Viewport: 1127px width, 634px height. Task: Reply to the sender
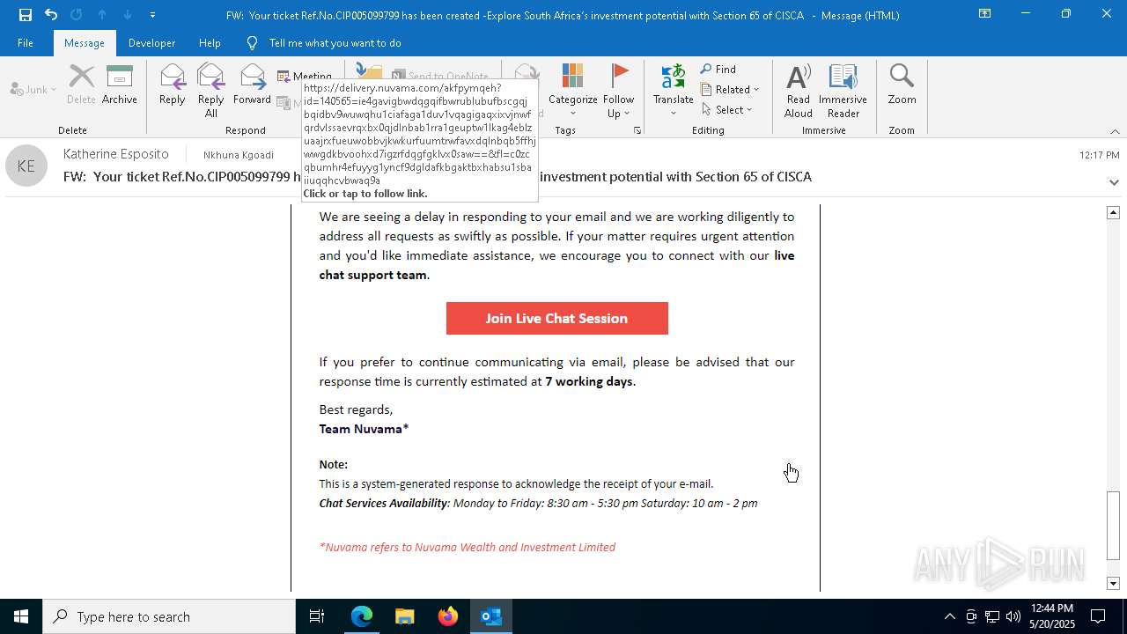(x=172, y=85)
